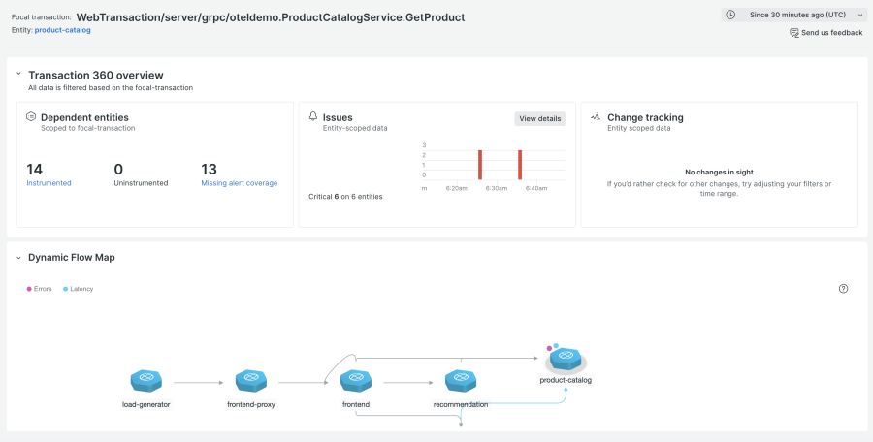
Task: Click the recommendation label
Action: point(461,405)
